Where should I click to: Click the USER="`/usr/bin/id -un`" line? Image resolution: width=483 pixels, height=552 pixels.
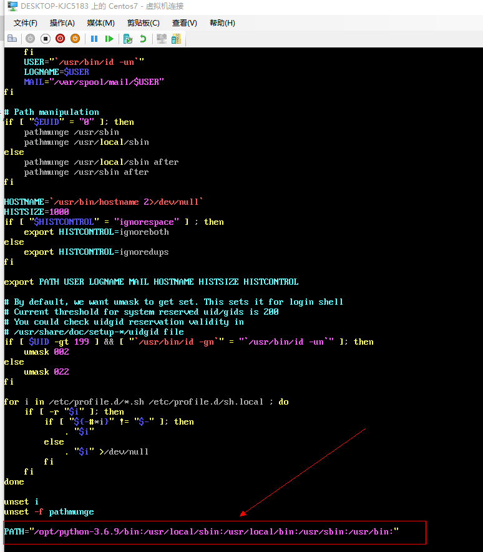(84, 62)
